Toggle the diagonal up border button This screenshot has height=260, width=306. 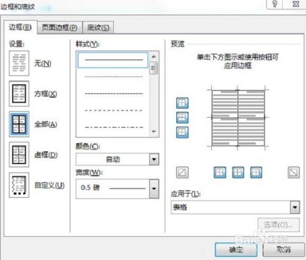pos(182,173)
